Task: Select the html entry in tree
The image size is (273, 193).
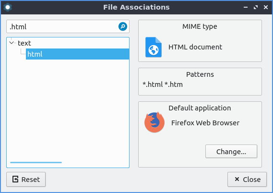Action: click(x=77, y=54)
